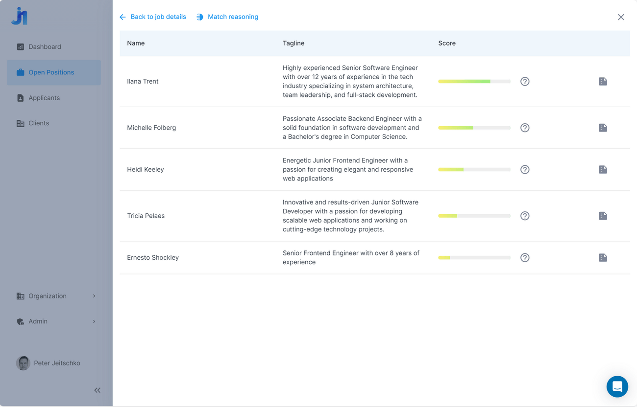Close the candidate matches panel
Image resolution: width=637 pixels, height=407 pixels.
(x=621, y=17)
